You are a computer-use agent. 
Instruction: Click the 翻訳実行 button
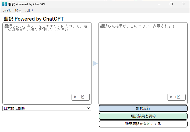coord(143,108)
